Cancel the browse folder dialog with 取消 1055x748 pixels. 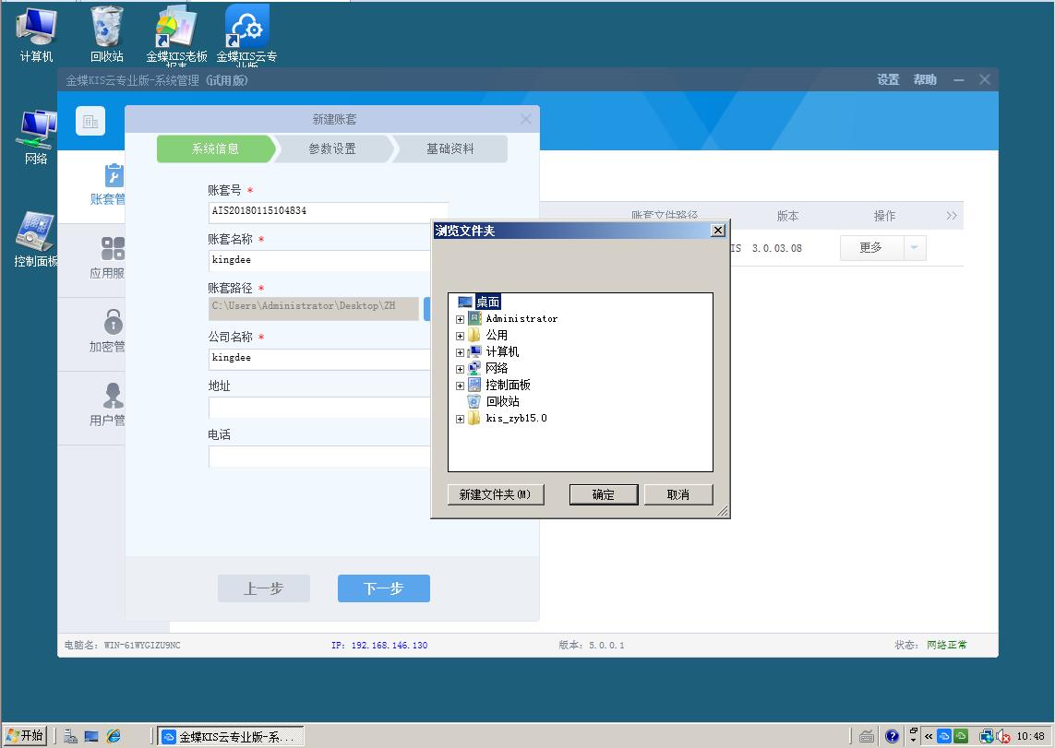(678, 494)
